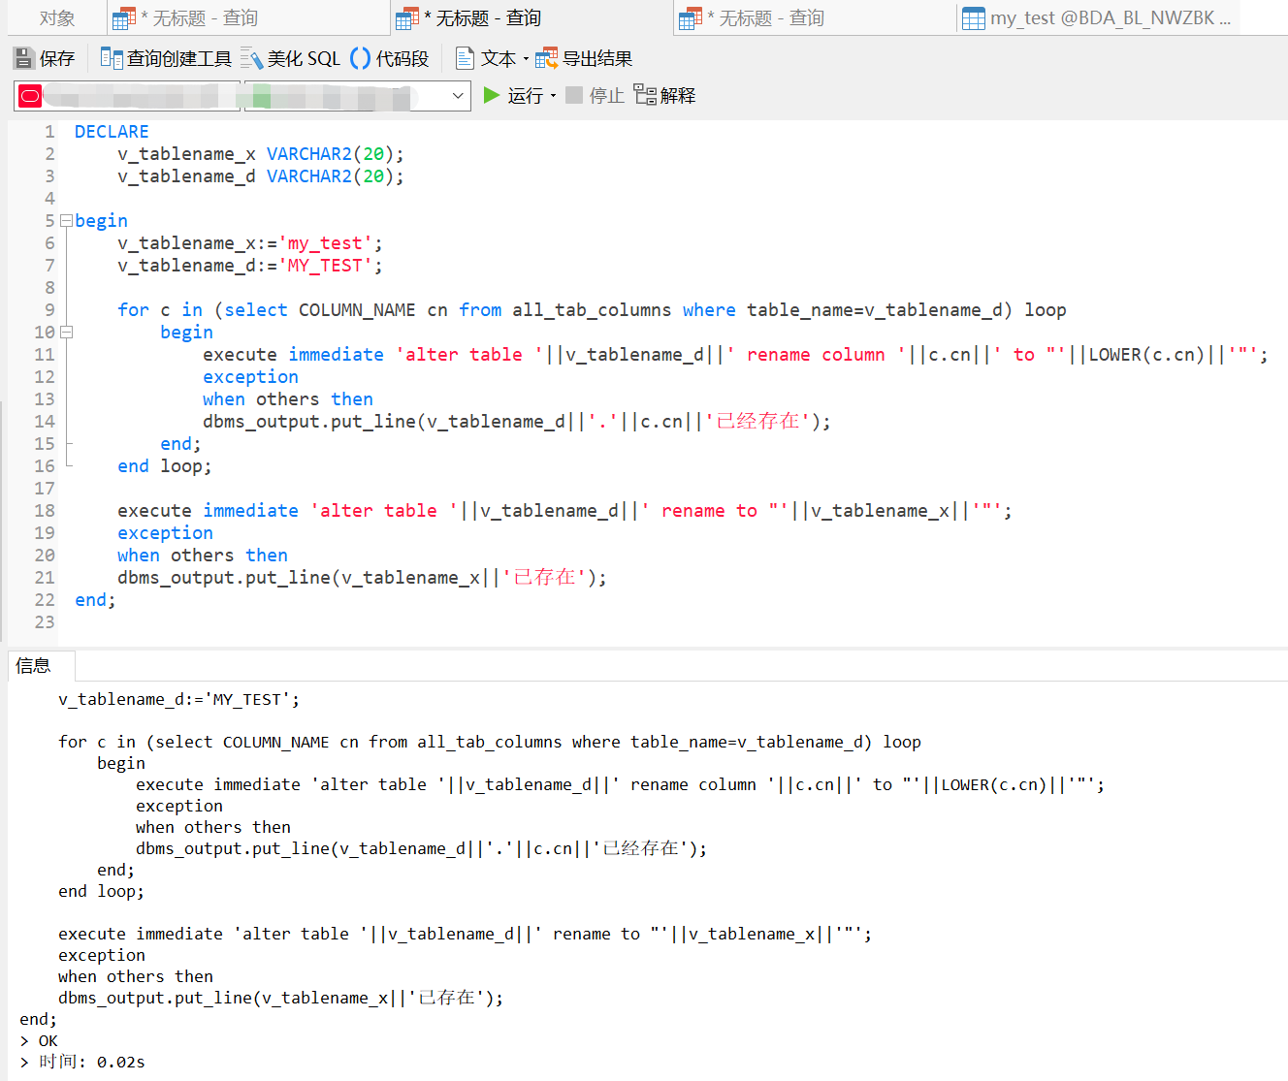Collapse the inner begin block on line 10
Screen dimensions: 1288x1081
pos(66,333)
